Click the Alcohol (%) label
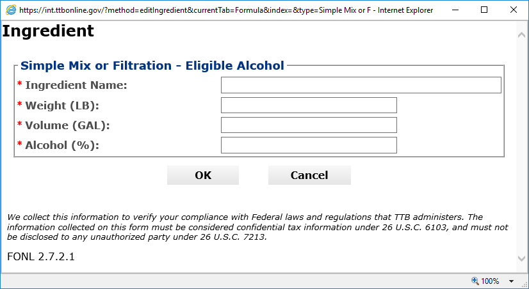529x289 pixels. (x=61, y=145)
